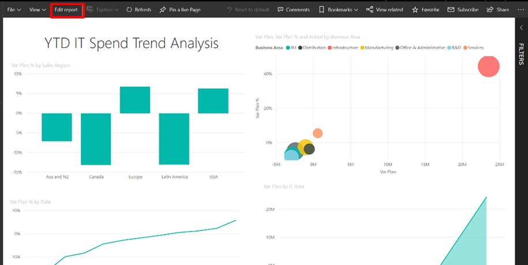Screen dimensions: 528x265
Task: Select Office & Administrative legend item
Action: point(420,48)
